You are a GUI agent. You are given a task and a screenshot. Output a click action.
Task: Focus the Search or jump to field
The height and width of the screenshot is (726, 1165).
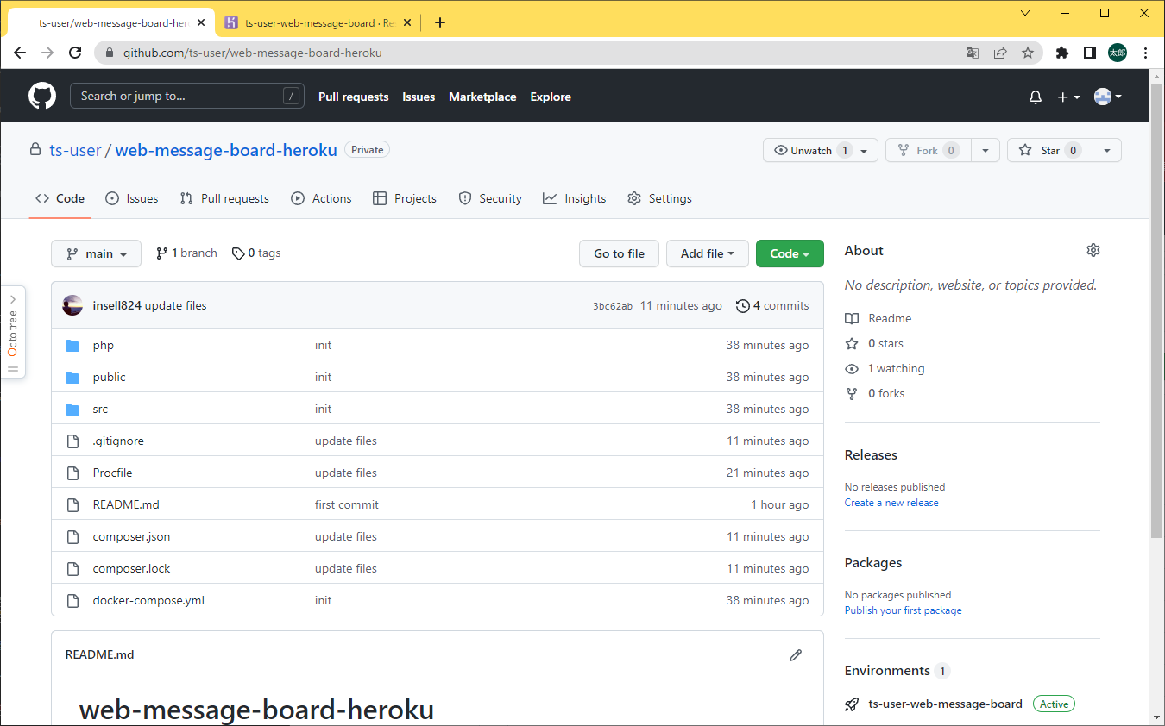(187, 96)
